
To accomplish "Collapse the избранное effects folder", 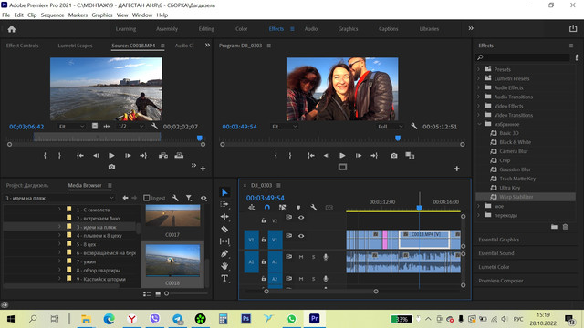I will (479, 124).
